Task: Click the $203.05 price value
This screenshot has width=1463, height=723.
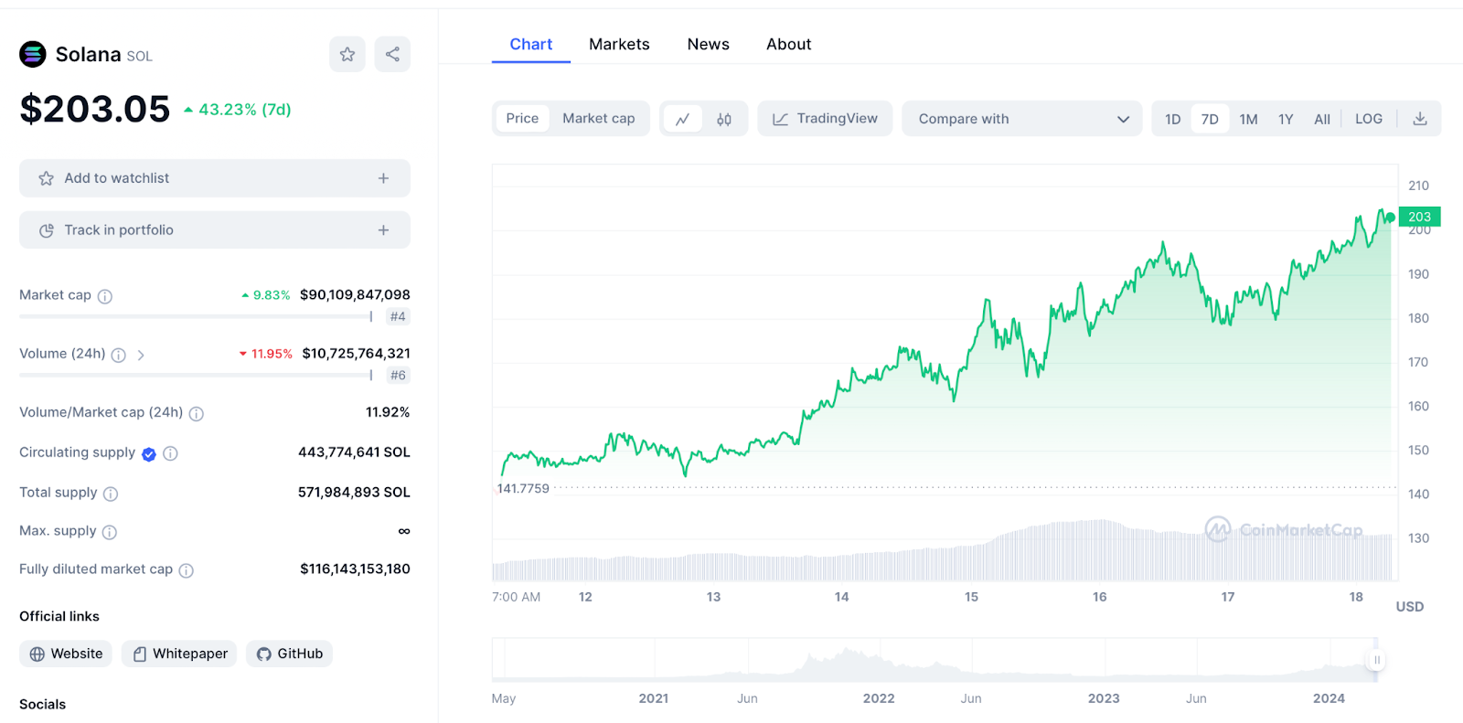Action: (x=95, y=110)
